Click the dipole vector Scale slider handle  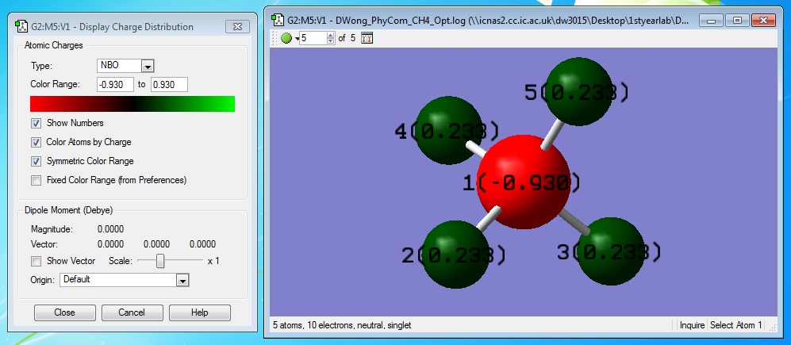[160, 261]
